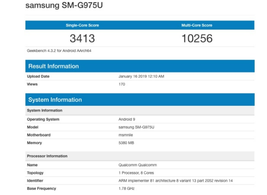The image size is (267, 195).
Task: Click the Model label
Action: click(33, 127)
